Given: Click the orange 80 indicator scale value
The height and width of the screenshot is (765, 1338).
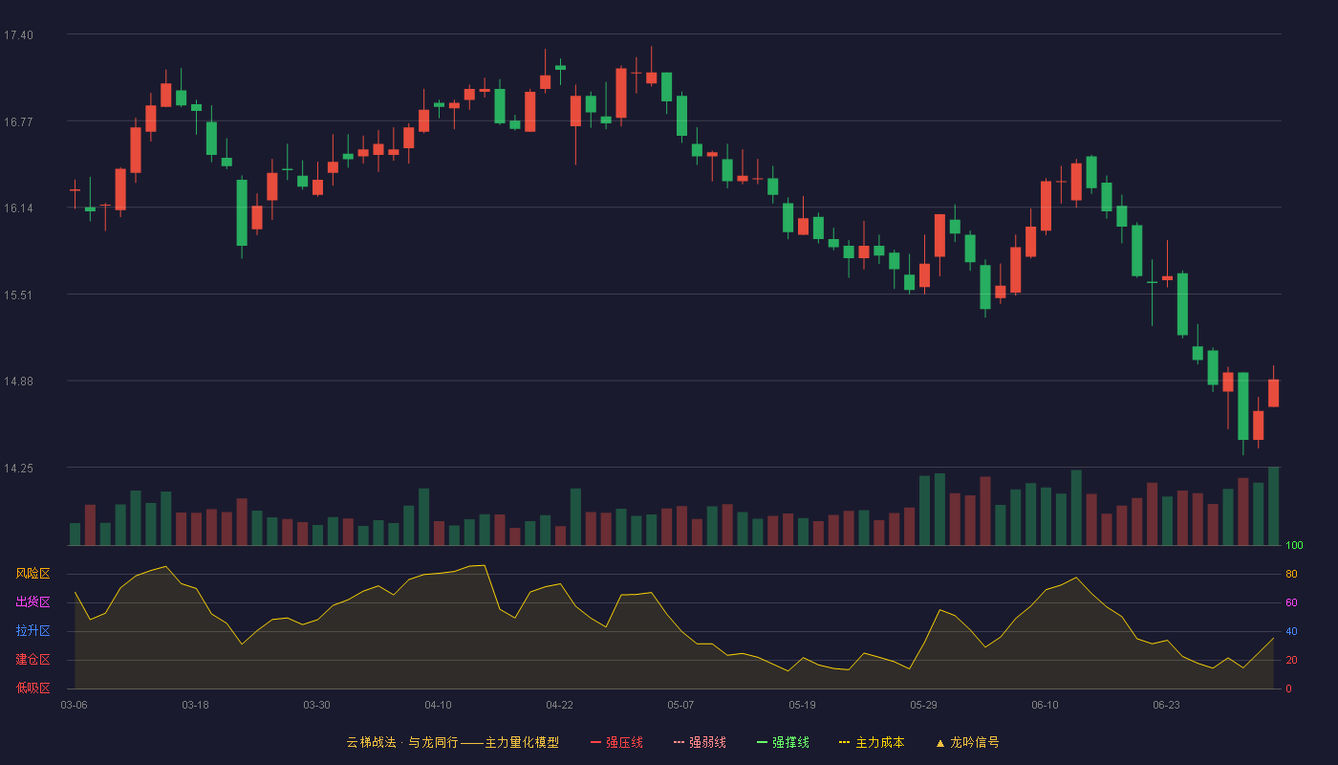Looking at the screenshot, I should (1291, 574).
